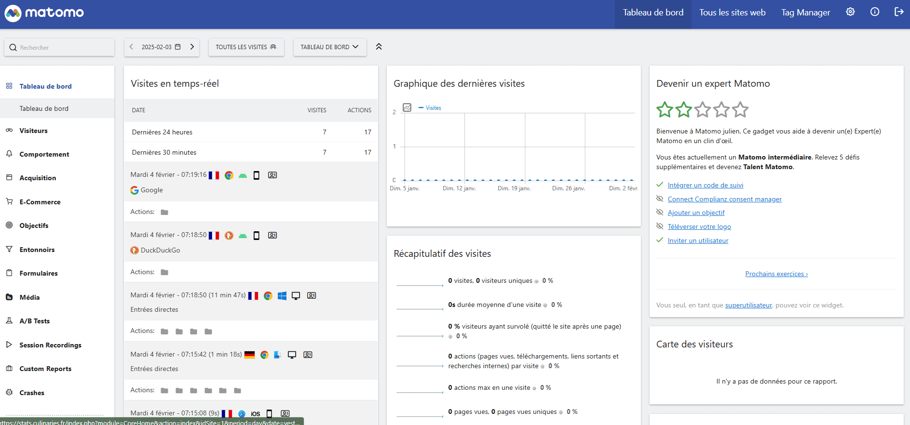Focus the Rechercher search field
Image resolution: width=910 pixels, height=425 pixels.
pos(59,47)
